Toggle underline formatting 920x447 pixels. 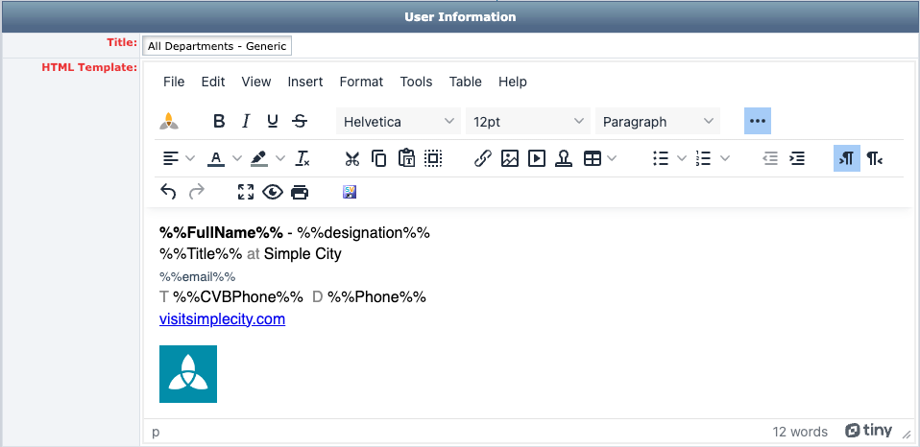pyautogui.click(x=272, y=121)
